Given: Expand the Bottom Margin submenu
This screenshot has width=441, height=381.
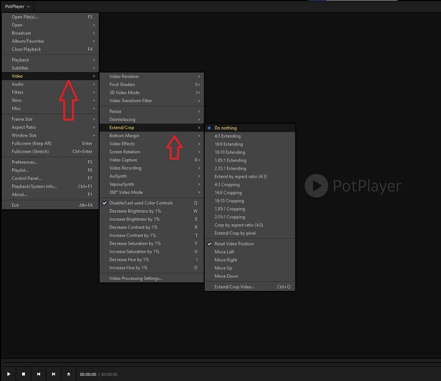Looking at the screenshot, I should (x=151, y=136).
